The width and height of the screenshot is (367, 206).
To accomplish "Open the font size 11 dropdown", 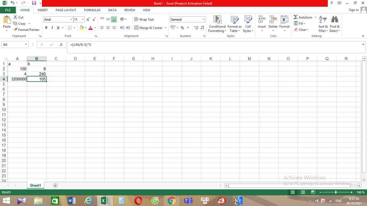I will (83, 20).
